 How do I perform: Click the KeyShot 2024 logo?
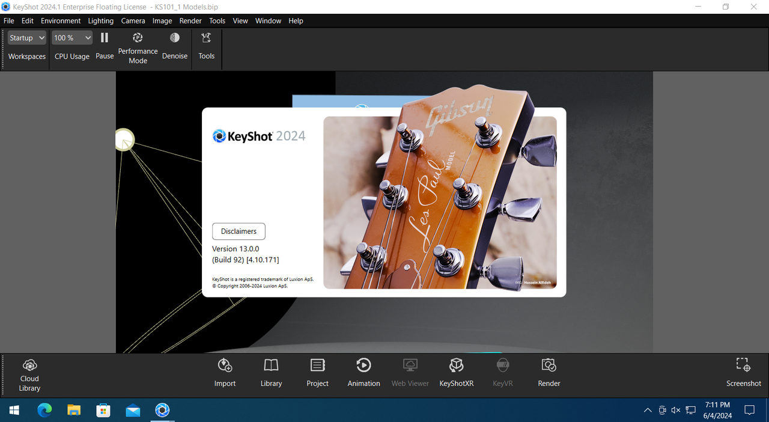(x=259, y=136)
